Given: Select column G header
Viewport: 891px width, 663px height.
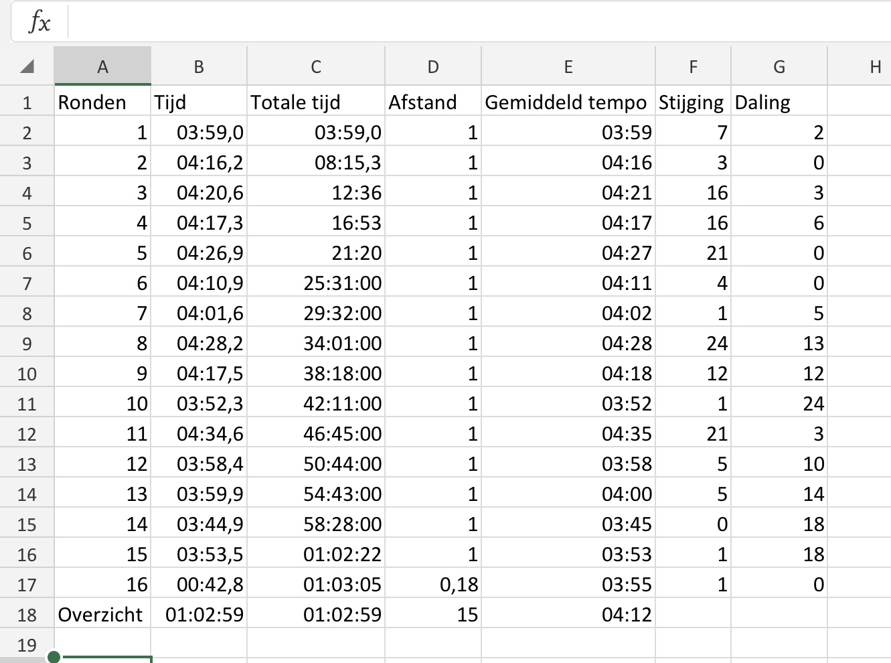Looking at the screenshot, I should (779, 66).
